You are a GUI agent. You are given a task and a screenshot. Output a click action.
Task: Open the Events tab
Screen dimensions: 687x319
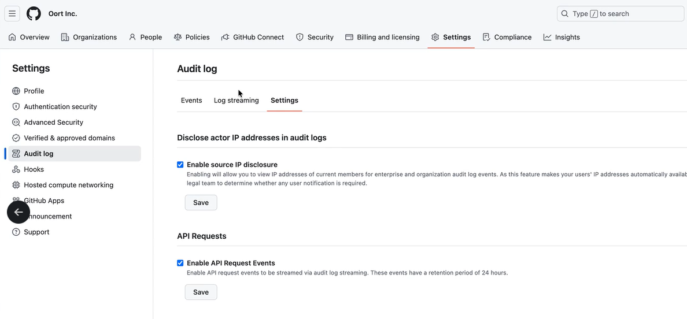point(191,101)
